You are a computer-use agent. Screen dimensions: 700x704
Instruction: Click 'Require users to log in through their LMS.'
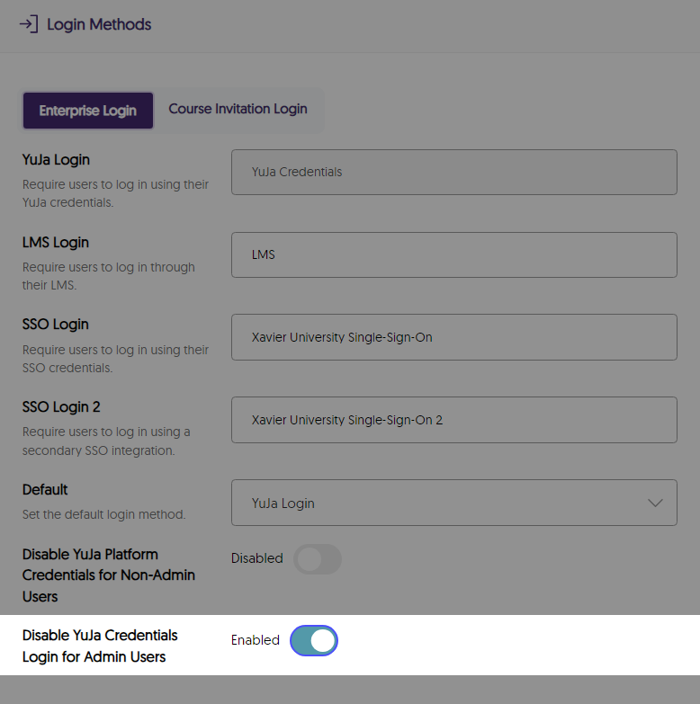click(109, 276)
